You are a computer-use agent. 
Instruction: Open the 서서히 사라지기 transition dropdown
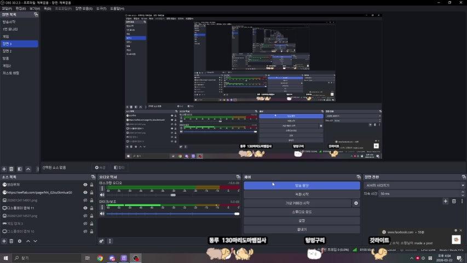coord(414,185)
